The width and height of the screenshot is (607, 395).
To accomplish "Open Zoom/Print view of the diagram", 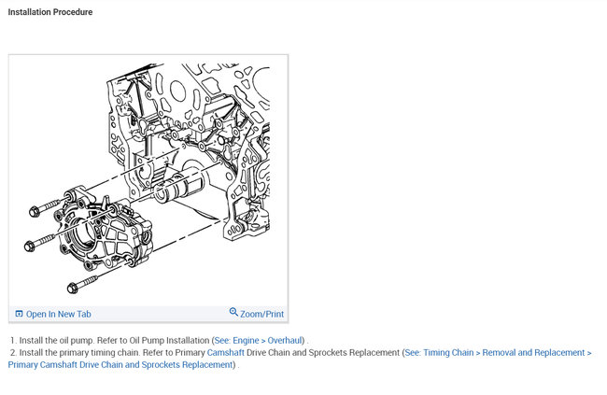I will tap(261, 314).
